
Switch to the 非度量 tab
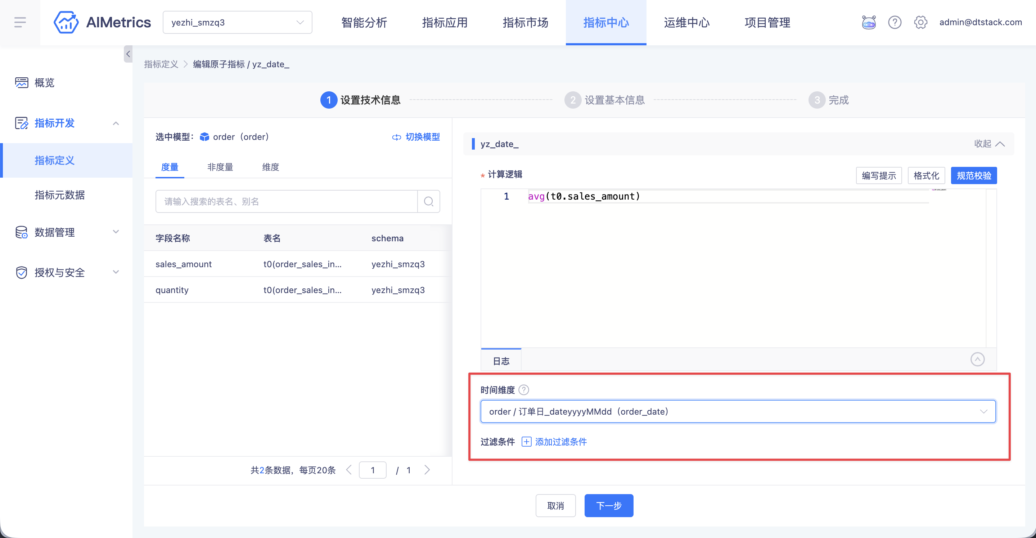pyautogui.click(x=220, y=167)
